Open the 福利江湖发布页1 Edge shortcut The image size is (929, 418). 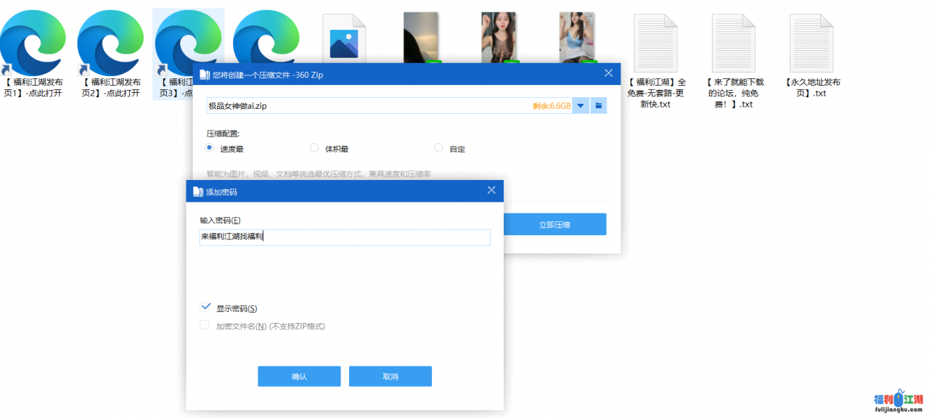pos(33,44)
